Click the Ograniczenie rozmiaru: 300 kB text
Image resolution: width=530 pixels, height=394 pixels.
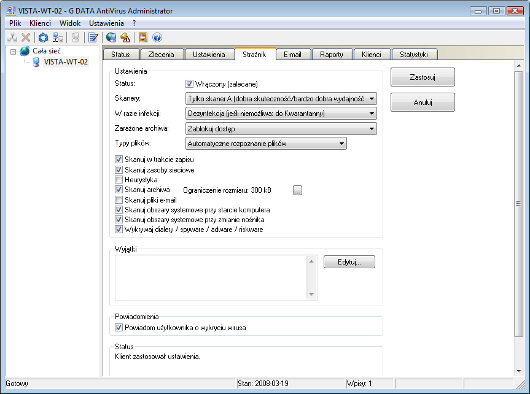[227, 190]
